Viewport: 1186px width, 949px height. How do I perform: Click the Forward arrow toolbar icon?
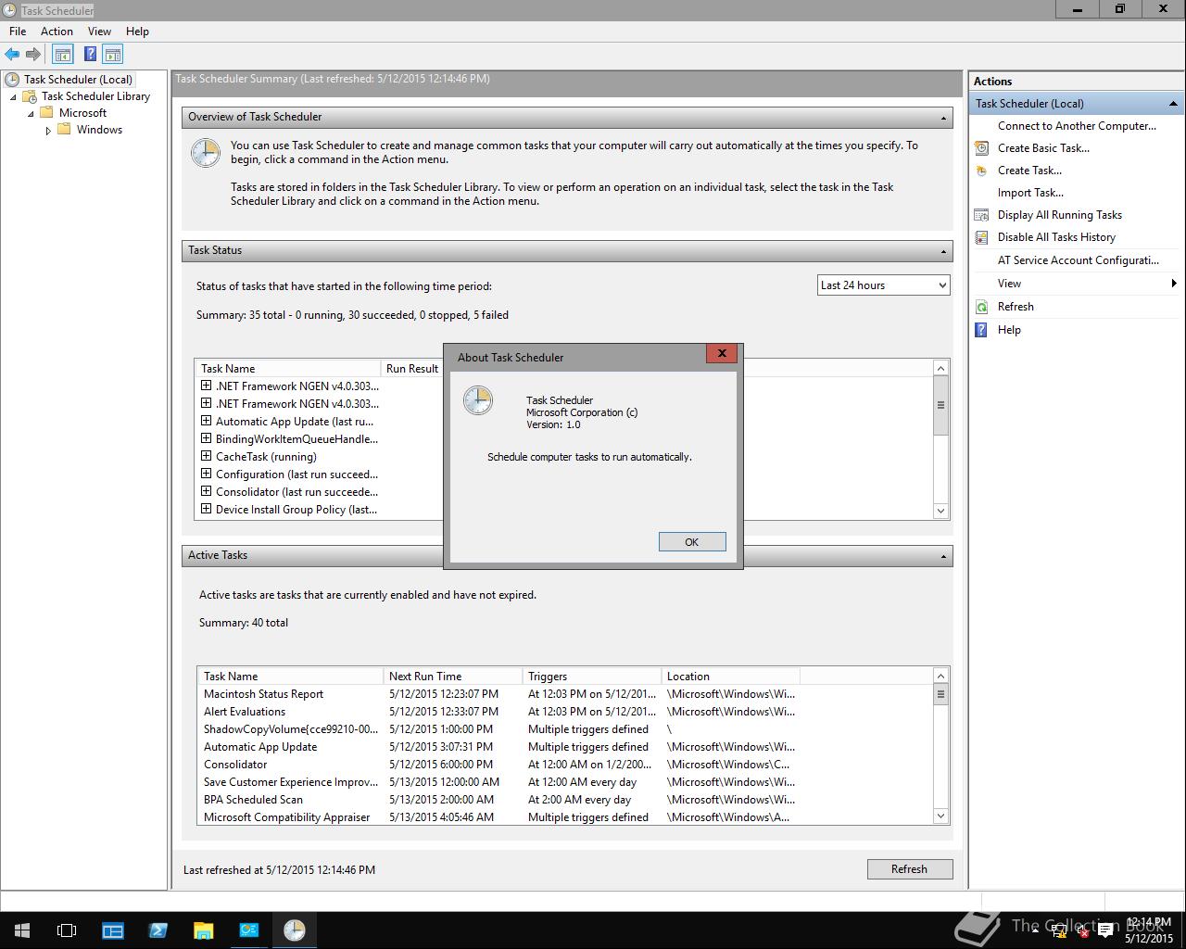click(x=33, y=55)
